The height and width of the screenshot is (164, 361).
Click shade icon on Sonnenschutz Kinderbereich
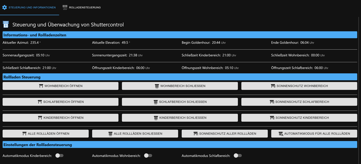click(x=272, y=118)
